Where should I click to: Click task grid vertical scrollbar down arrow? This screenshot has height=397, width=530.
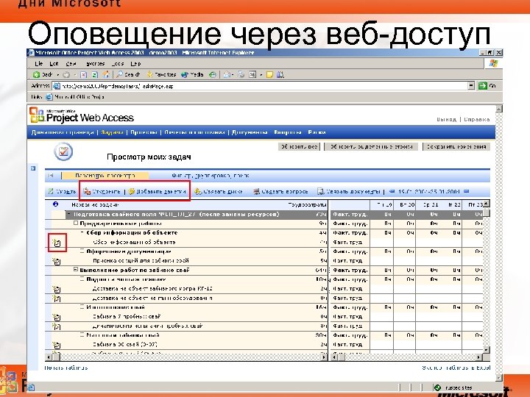[486, 350]
